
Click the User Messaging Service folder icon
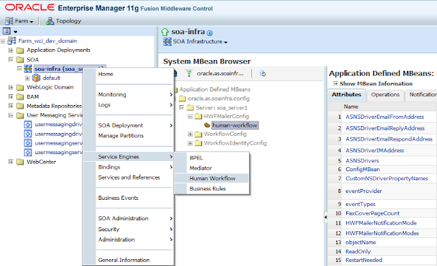click(x=20, y=115)
